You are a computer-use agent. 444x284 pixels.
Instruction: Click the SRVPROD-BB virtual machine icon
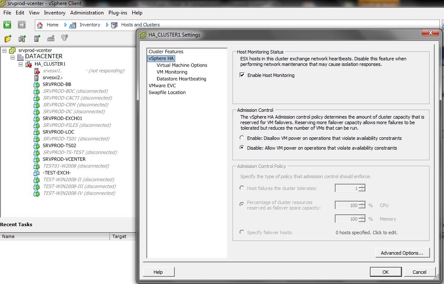pos(37,84)
